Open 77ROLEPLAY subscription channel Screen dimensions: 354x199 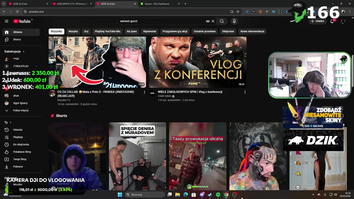[21, 66]
